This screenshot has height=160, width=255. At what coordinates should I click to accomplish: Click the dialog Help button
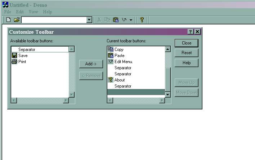click(186, 63)
